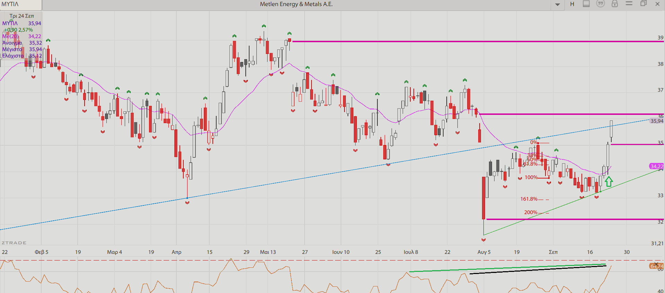Select the 0% Fibonacci level label
This screenshot has height=293, width=665.
coord(534,142)
